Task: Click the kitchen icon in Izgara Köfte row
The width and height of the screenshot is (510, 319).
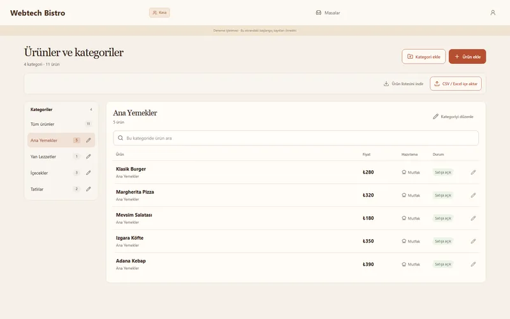Action: [404, 241]
